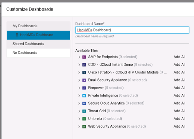Screen dimensions: 194x139
Task: Click into the Dashboard Name field
Action: (x=132, y=30)
